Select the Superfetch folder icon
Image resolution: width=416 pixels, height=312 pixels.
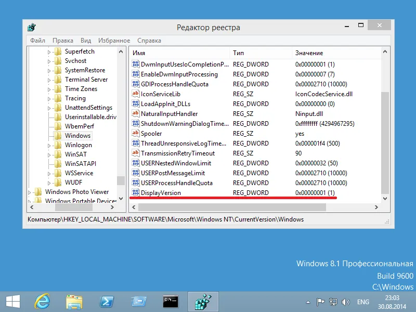[x=58, y=51]
